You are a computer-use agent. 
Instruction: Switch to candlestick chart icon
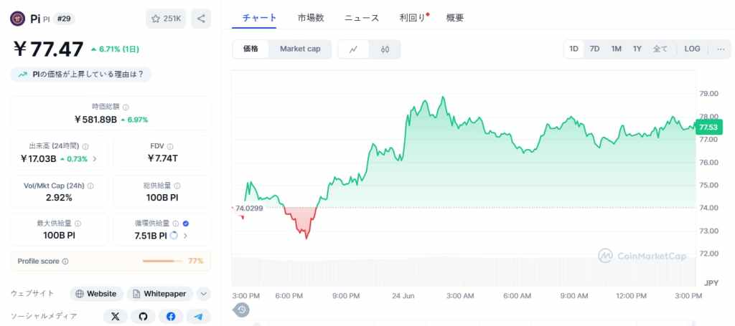tap(385, 49)
